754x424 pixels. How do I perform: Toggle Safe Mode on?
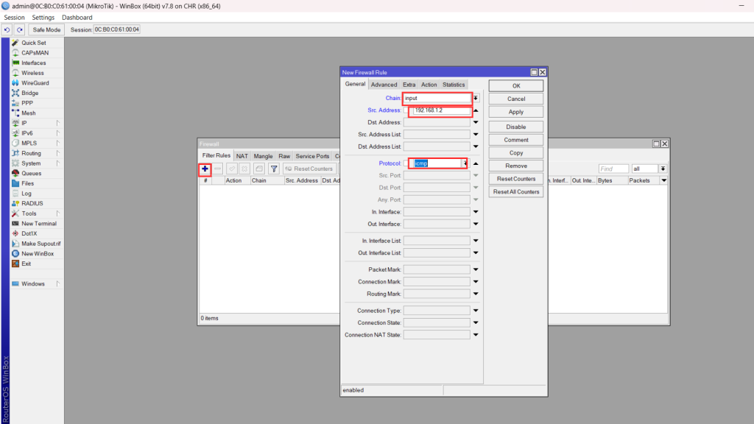pyautogui.click(x=46, y=29)
